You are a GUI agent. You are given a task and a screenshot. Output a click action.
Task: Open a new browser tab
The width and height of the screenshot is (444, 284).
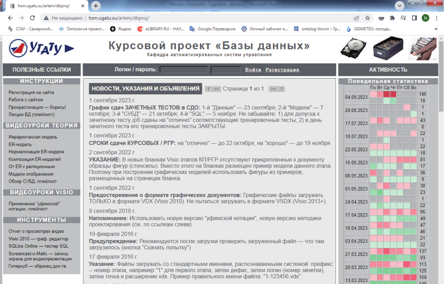pos(96,6)
